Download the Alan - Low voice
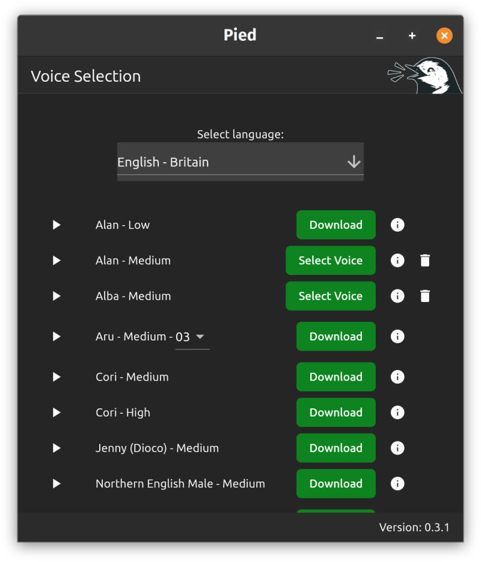Image resolution: width=481 pixels, height=562 pixels. [335, 225]
